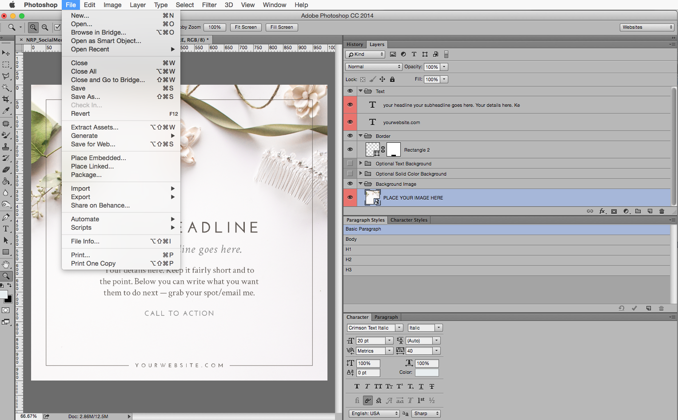The width and height of the screenshot is (678, 420).
Task: Click the lock all padlock icon
Action: click(x=392, y=79)
